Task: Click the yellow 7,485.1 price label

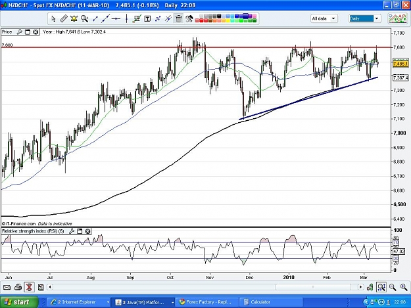Action: 400,64
